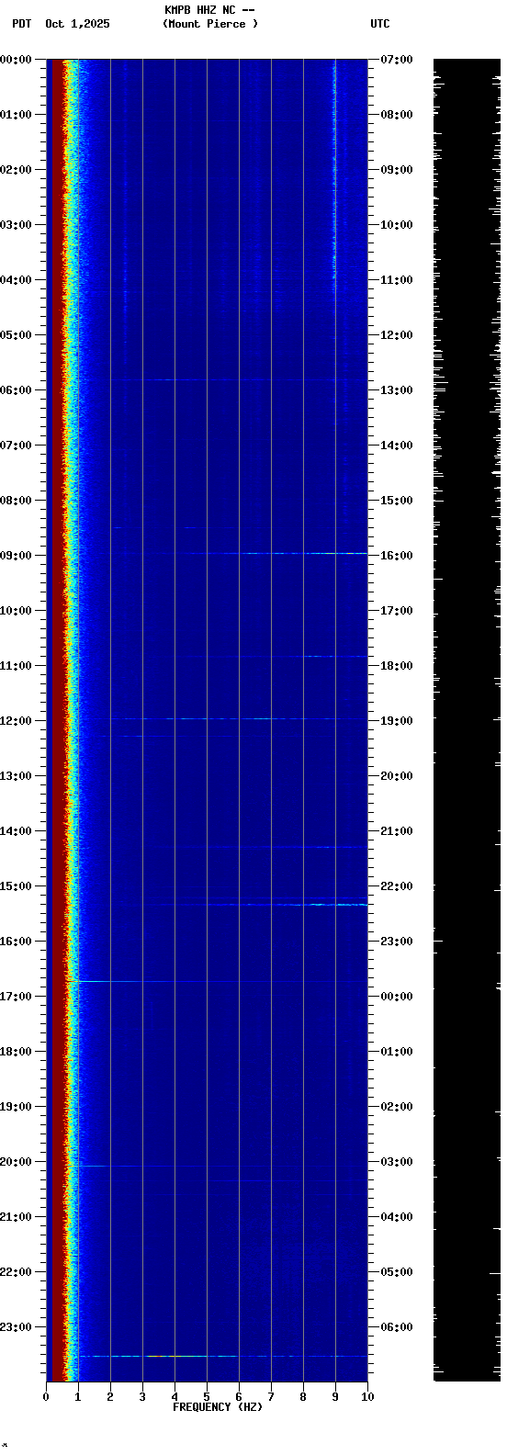Click the PDT time label '09:00'
The image size is (507, 1455).
pyautogui.click(x=16, y=556)
